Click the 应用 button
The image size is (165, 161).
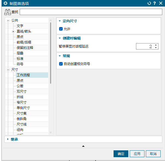pyautogui.click(x=137, y=154)
